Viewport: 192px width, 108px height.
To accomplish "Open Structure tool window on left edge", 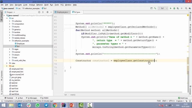I will [1, 89].
